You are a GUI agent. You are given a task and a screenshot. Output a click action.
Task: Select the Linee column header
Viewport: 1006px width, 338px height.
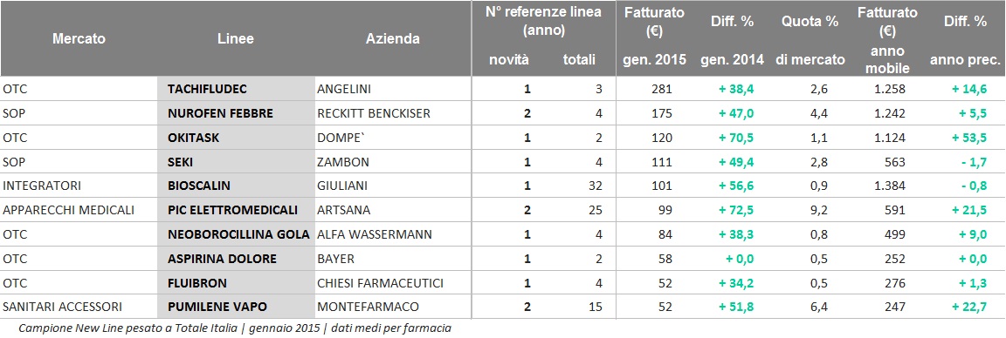click(236, 39)
